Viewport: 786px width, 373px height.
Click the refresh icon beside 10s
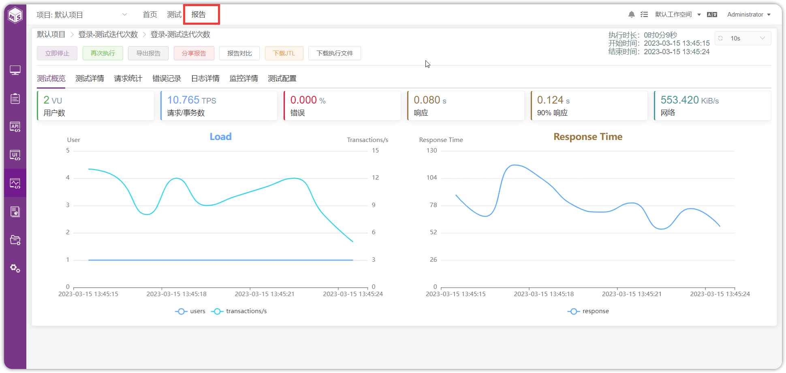point(720,38)
